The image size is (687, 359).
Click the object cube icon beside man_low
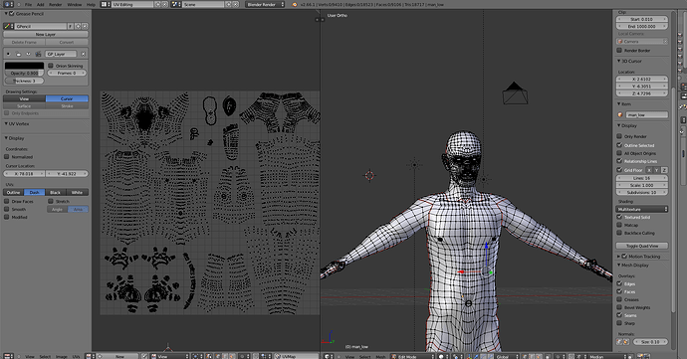[620, 114]
